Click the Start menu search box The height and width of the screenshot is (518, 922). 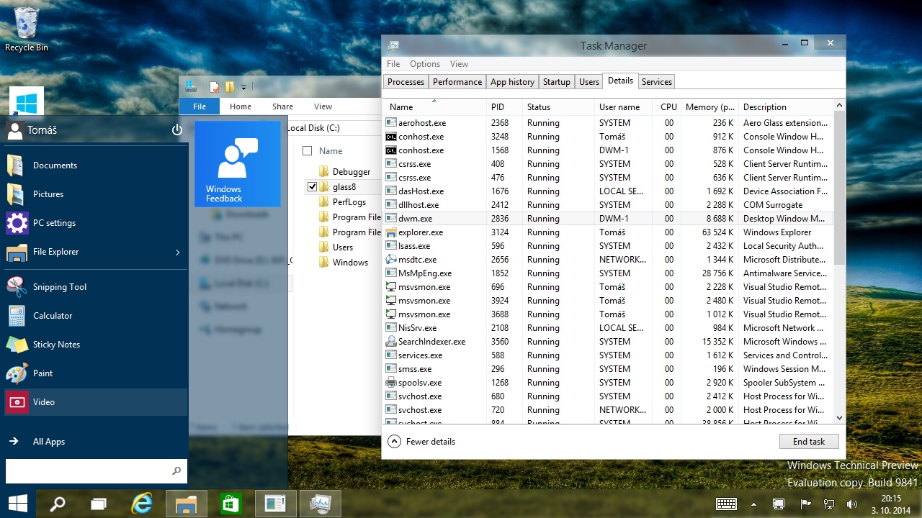click(x=94, y=471)
